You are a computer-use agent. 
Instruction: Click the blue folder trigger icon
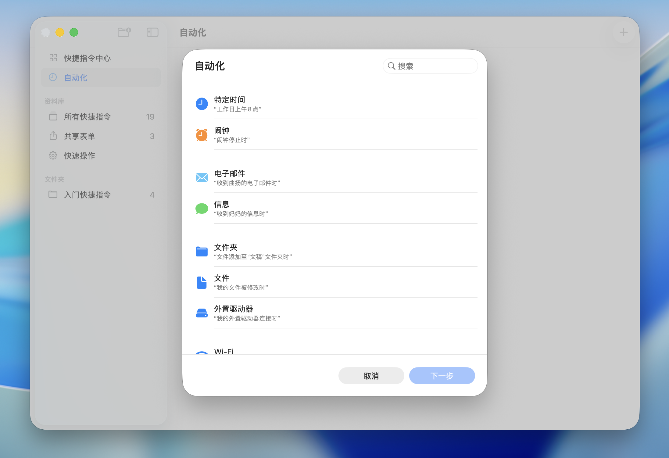point(202,252)
